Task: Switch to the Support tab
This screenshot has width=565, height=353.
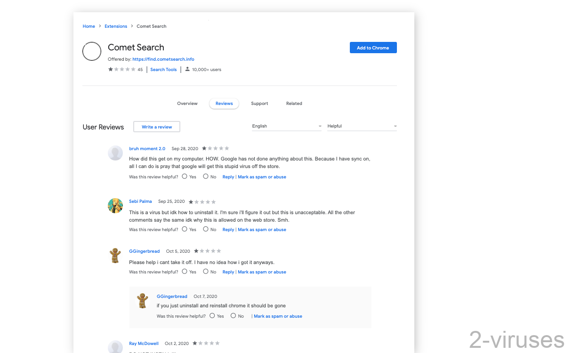Action: [x=259, y=104]
